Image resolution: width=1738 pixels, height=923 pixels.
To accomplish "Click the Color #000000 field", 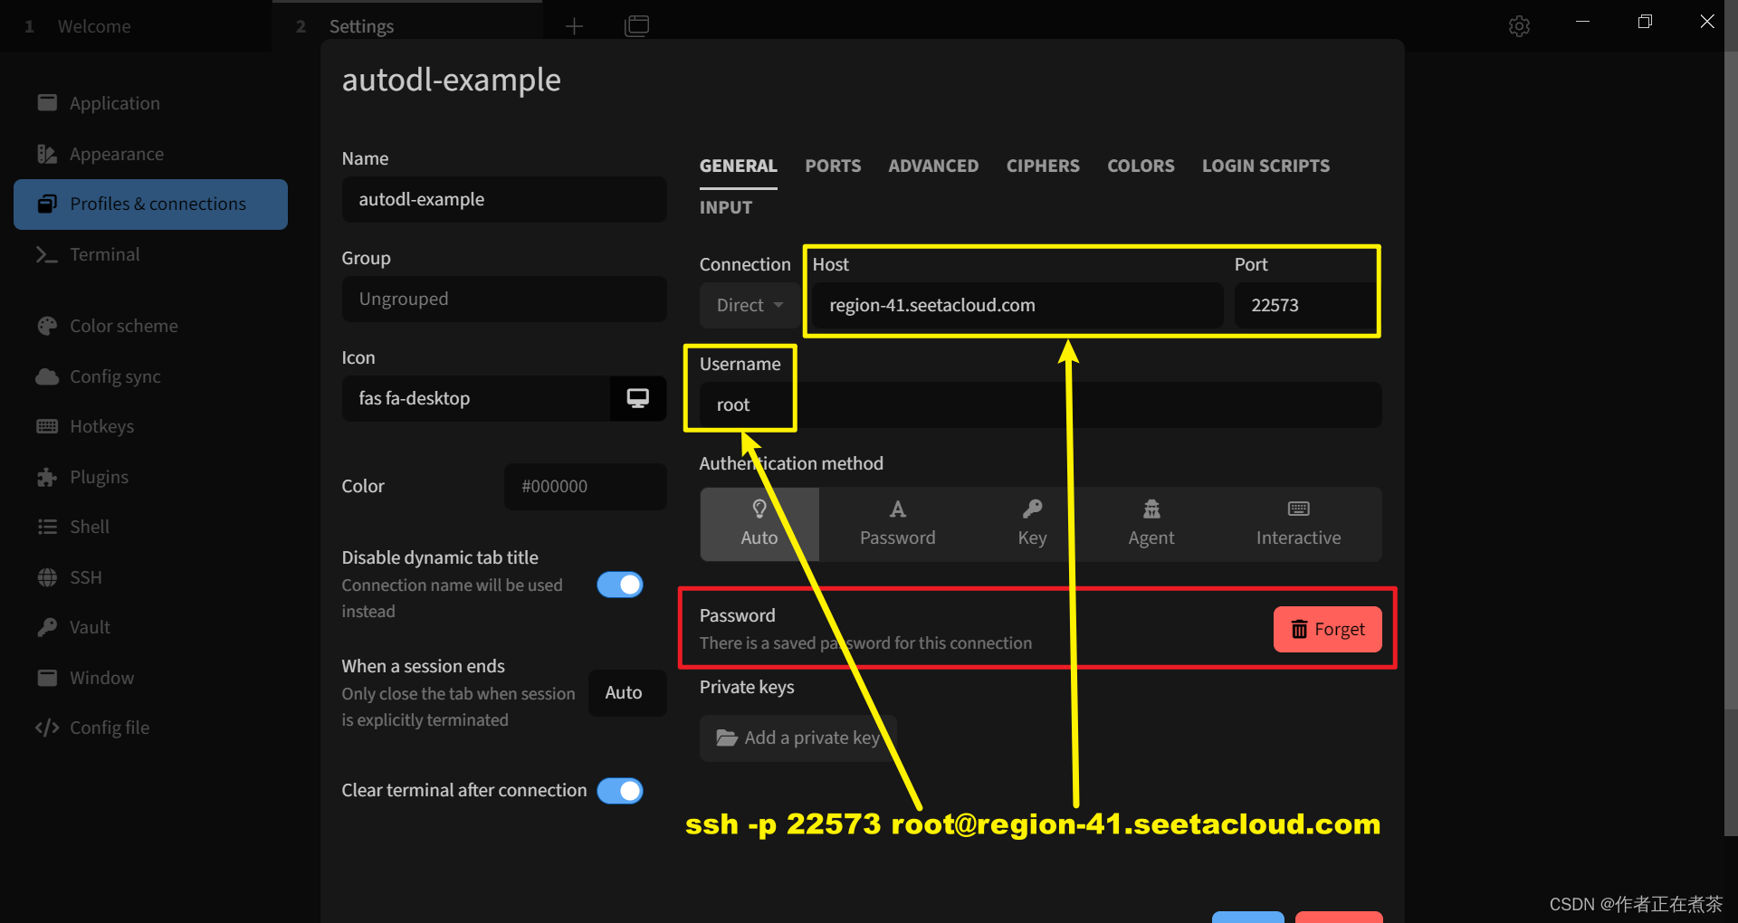I will point(586,486).
